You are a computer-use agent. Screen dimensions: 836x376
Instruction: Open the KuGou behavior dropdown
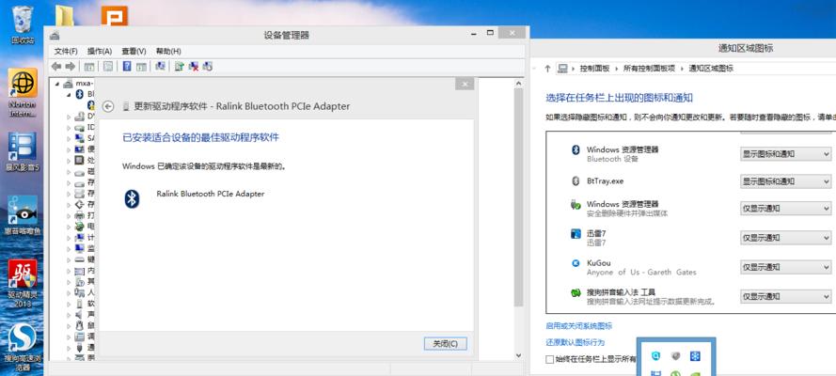click(786, 267)
